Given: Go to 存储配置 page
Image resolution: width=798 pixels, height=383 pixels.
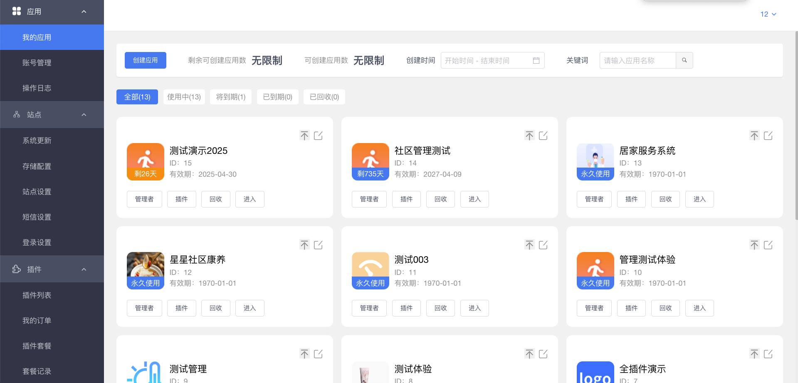Looking at the screenshot, I should (52, 166).
